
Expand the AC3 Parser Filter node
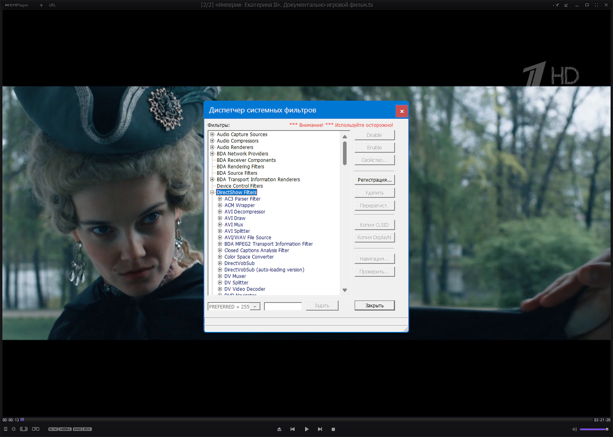click(x=220, y=199)
